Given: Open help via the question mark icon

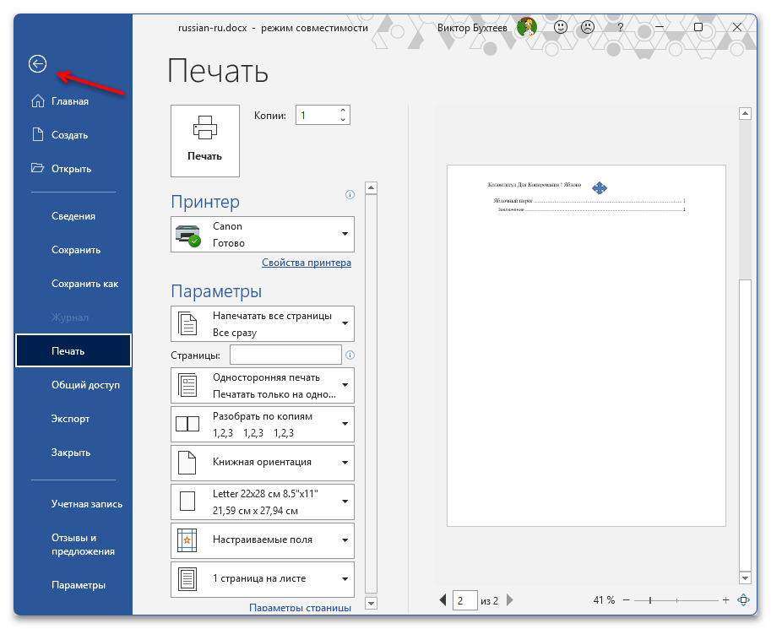Looking at the screenshot, I should [621, 28].
